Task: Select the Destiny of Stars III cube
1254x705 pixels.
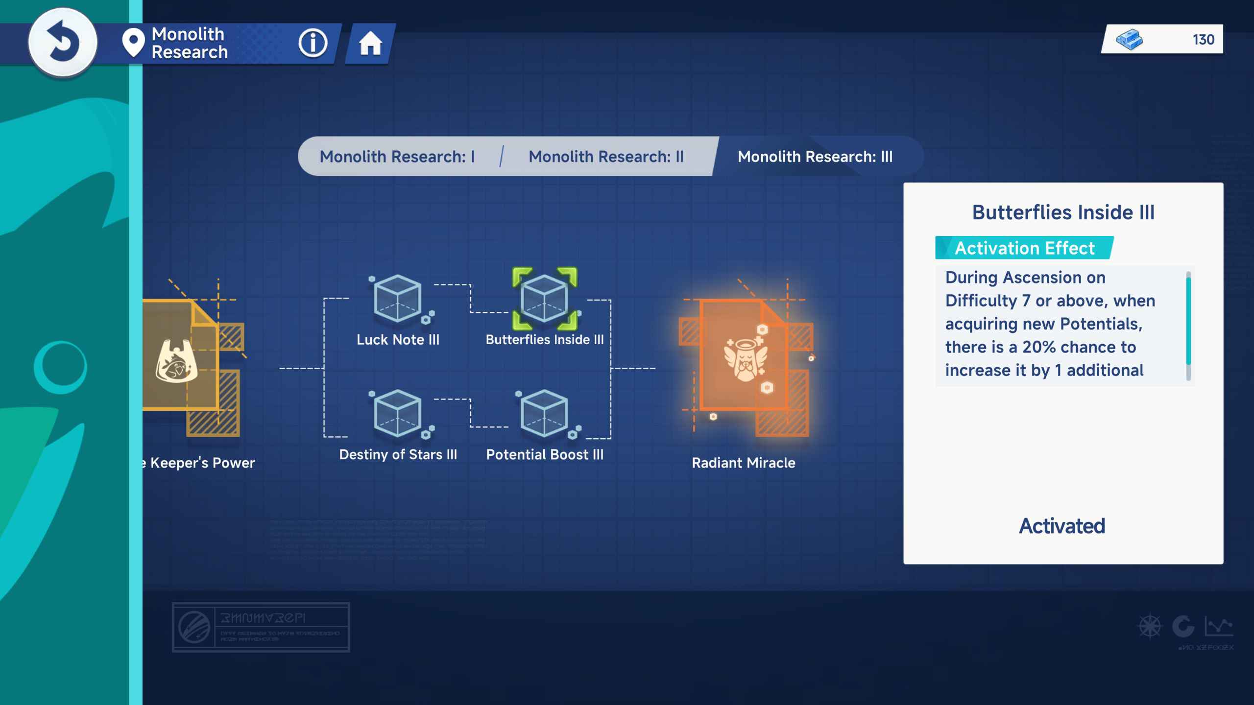Action: [398, 414]
